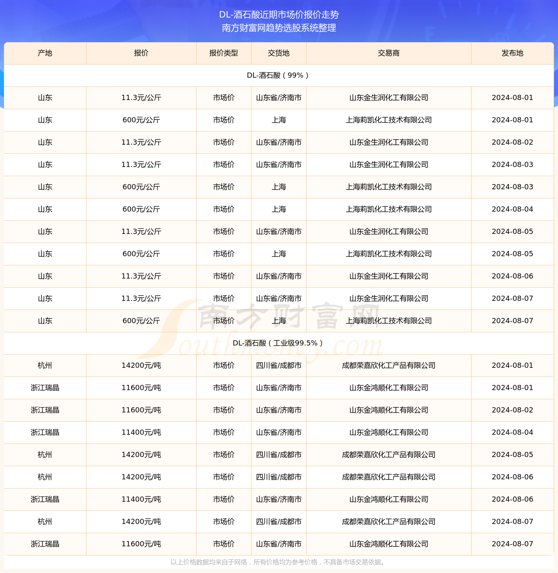Viewport: 558px width, 573px height.
Task: Click the 产地 column header
Action: (x=45, y=53)
